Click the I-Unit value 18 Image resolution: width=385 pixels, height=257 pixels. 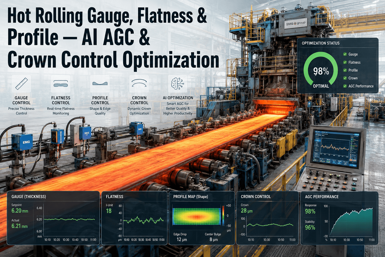pyautogui.click(x=109, y=211)
